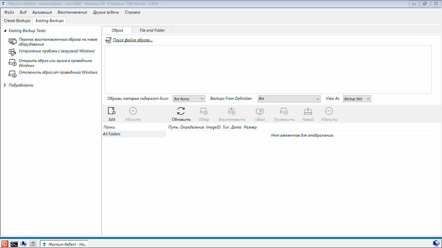Viewport: 442px width, 248px height.
Task: Sort by the Размер column header
Action: [250, 127]
